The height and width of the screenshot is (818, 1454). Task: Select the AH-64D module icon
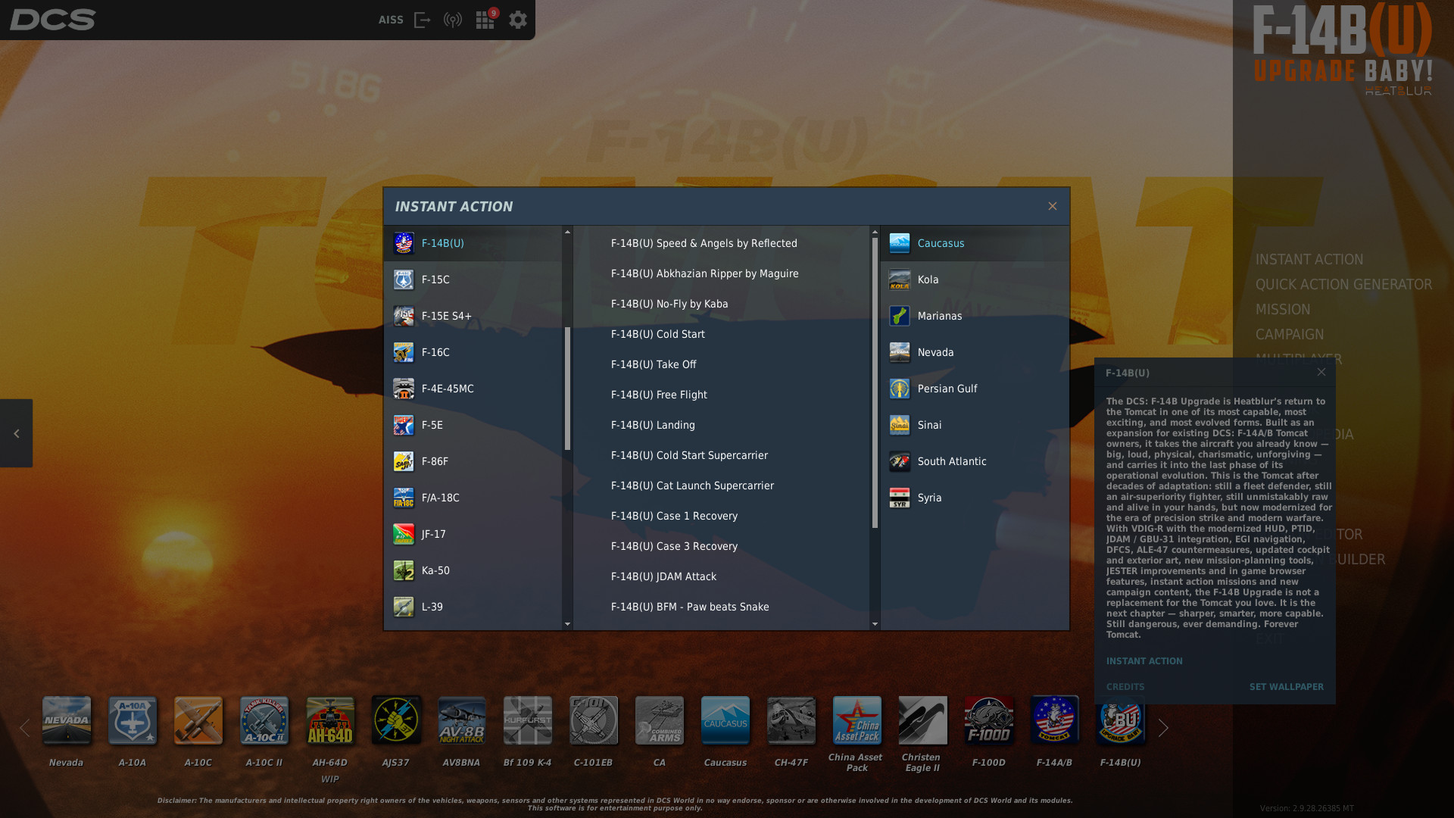(x=330, y=720)
